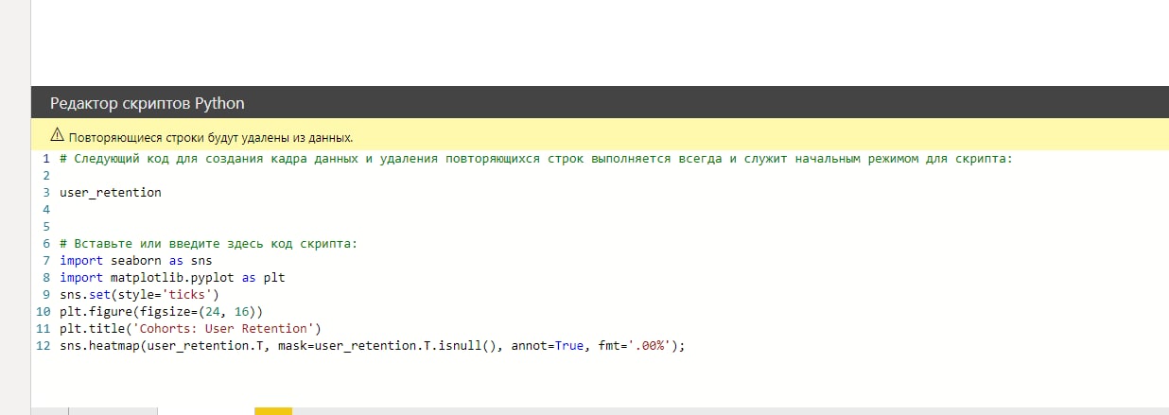This screenshot has width=1169, height=415.
Task: Click the 'user_retention' code line
Action: (x=111, y=192)
